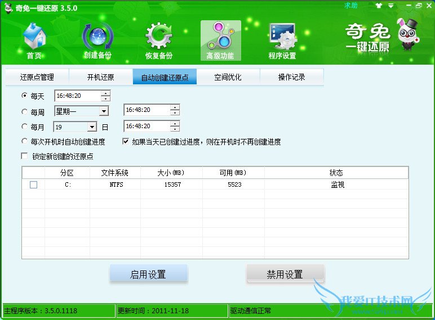Open the 恢复备份 gear icon
The height and width of the screenshot is (320, 435).
point(159,40)
